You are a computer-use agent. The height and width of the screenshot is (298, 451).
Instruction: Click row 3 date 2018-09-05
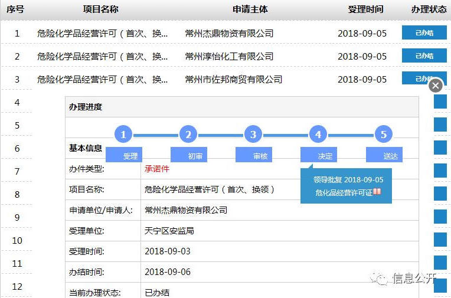coord(362,80)
